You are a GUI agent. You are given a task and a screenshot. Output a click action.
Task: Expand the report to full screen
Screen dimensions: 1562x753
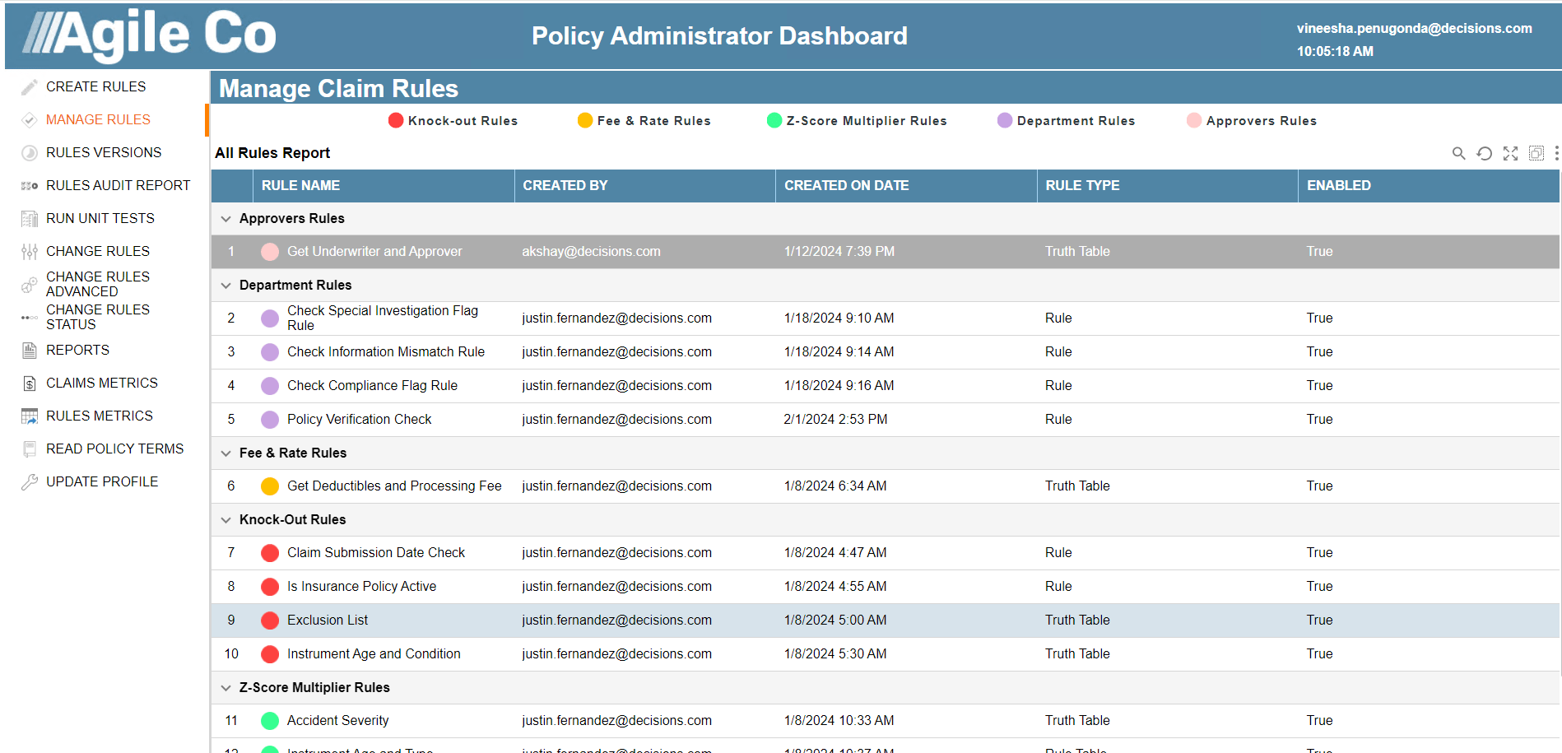[x=1510, y=153]
